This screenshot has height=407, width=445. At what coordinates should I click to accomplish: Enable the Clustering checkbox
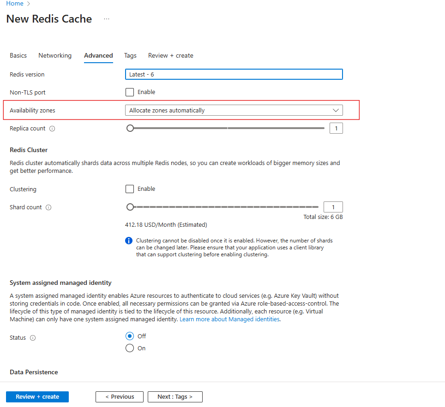[130, 189]
